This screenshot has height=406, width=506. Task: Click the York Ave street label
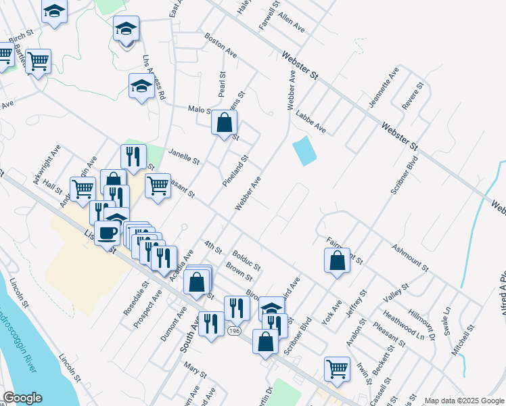[331, 313]
